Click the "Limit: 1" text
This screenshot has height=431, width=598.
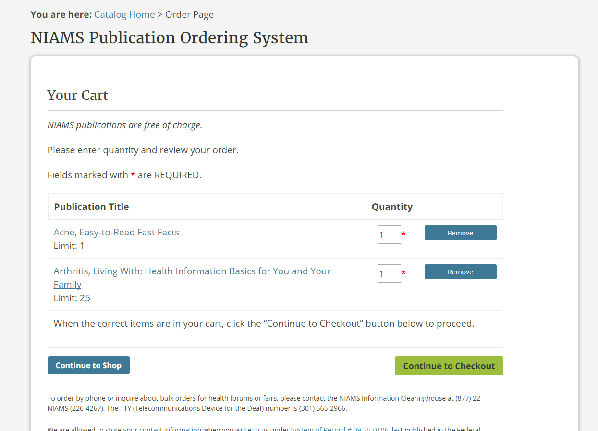point(69,246)
